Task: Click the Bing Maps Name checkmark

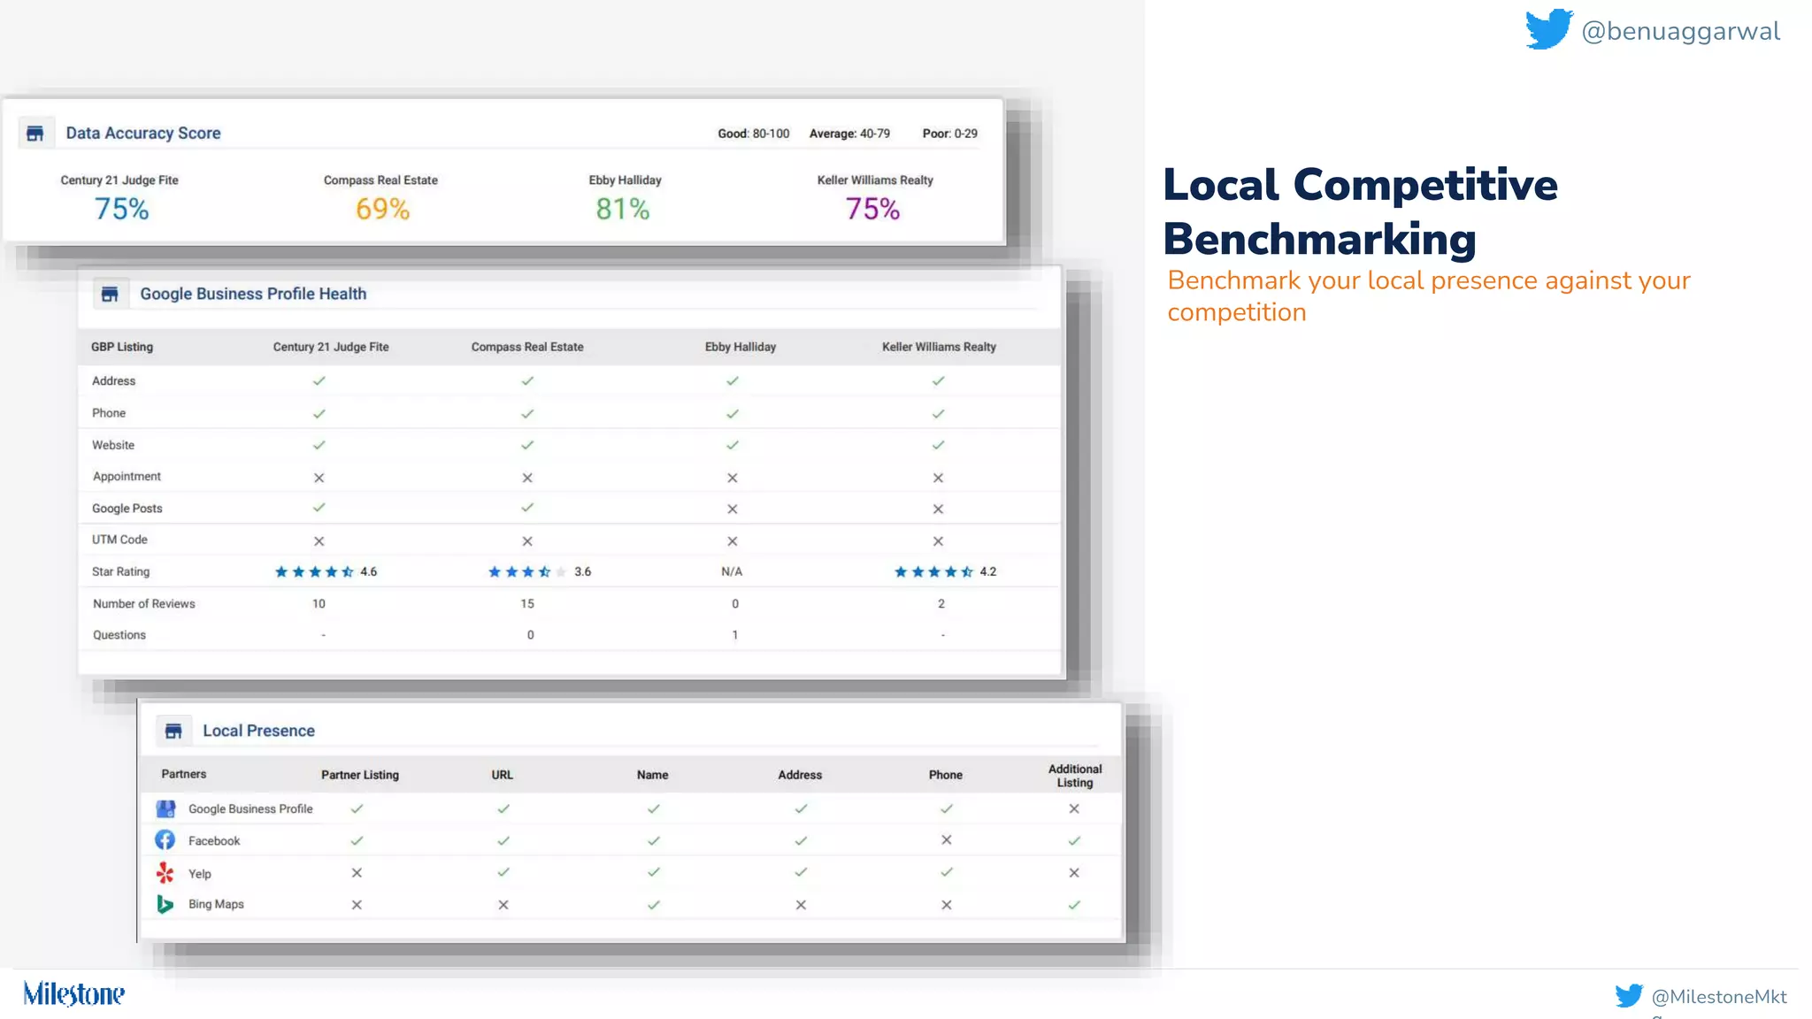Action: click(x=654, y=905)
